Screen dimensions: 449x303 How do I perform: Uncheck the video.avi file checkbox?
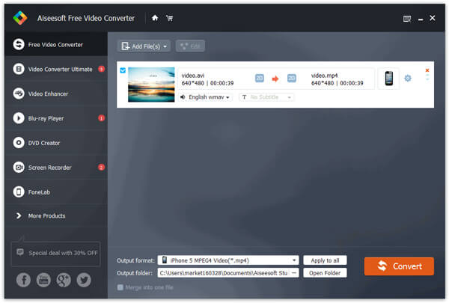pyautogui.click(x=123, y=72)
